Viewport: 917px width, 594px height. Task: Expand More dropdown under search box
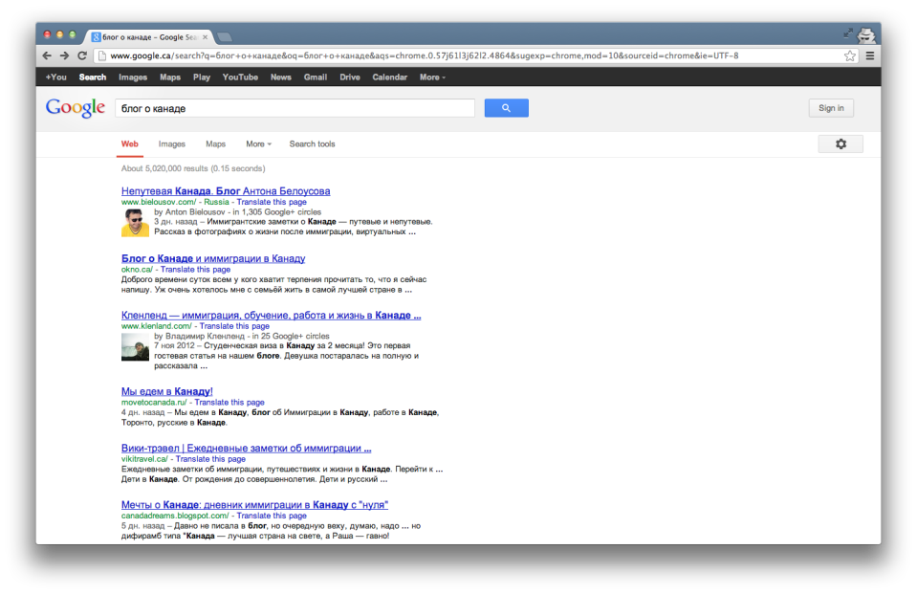pyautogui.click(x=258, y=144)
